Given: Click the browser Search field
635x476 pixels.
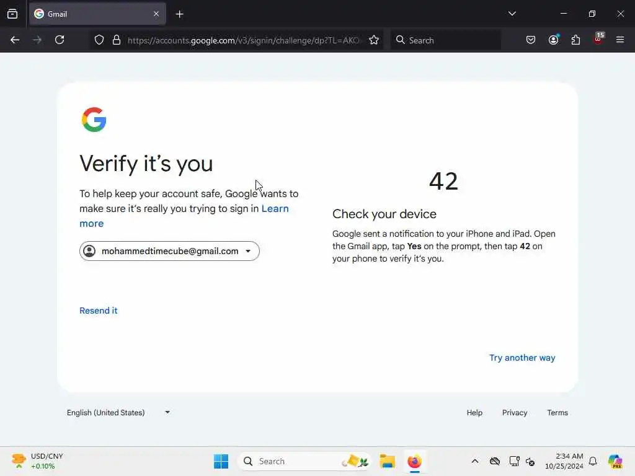Looking at the screenshot, I should (445, 40).
